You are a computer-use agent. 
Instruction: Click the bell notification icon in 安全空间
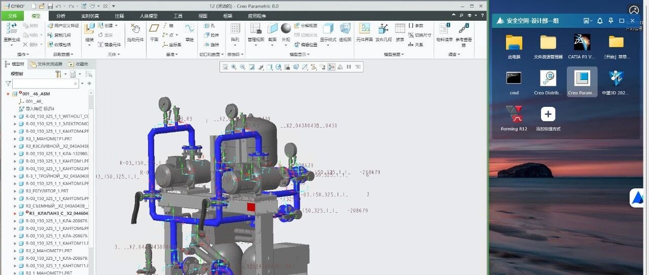tap(600, 21)
